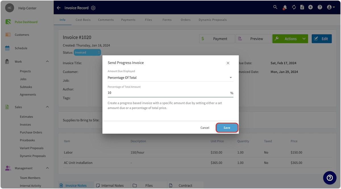This screenshot has width=341, height=189.
Task: Click the plus add icon in header
Action: [x=310, y=7]
